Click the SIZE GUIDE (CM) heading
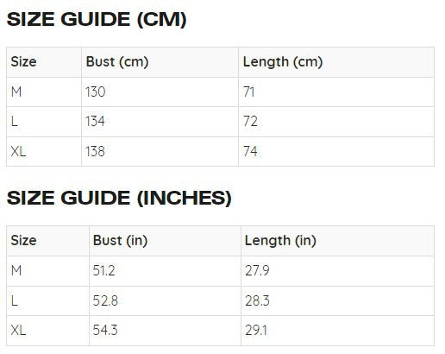Screen dimensions: 445x354 pos(97,20)
